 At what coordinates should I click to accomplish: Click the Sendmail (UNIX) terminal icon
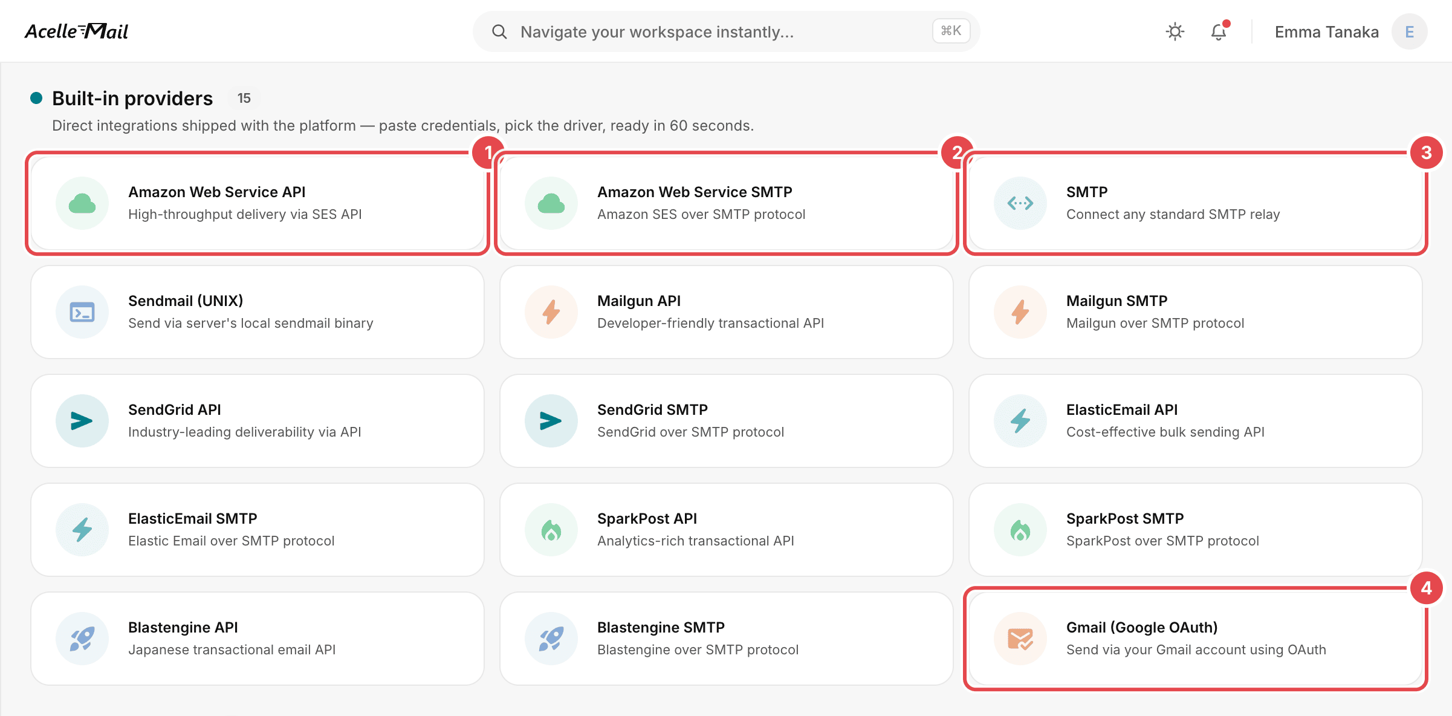(x=82, y=312)
